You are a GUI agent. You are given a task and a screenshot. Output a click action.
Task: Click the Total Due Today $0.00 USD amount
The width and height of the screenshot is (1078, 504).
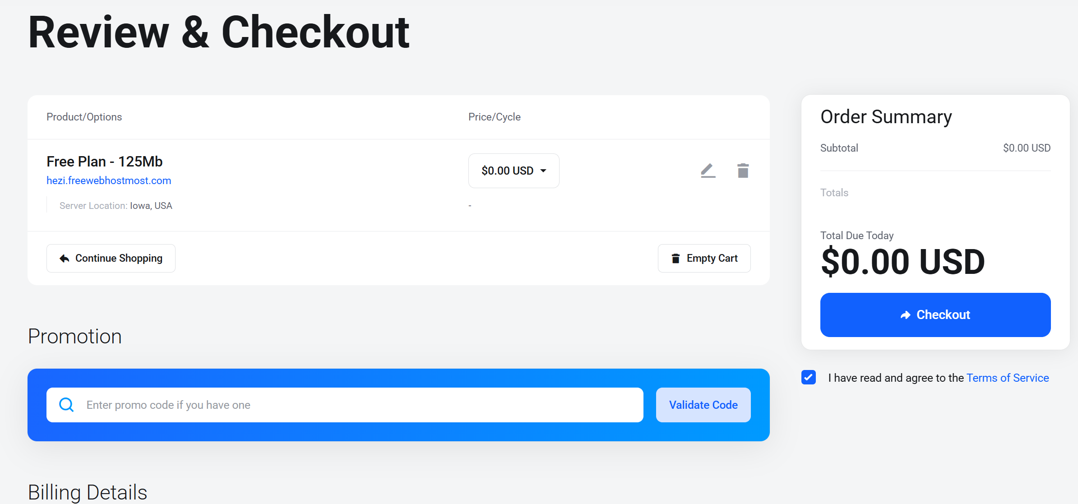point(902,262)
